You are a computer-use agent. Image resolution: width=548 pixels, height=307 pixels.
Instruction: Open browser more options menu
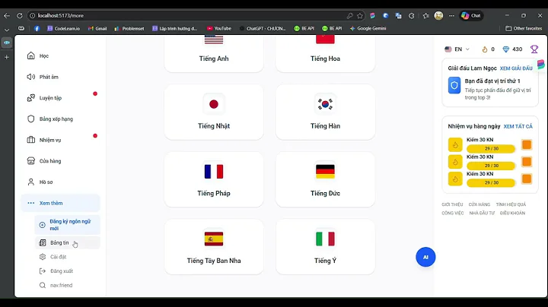pos(451,16)
